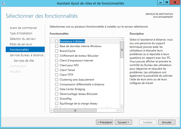Click the Suivant button
The width and height of the screenshot is (181, 129).
[x=123, y=122]
